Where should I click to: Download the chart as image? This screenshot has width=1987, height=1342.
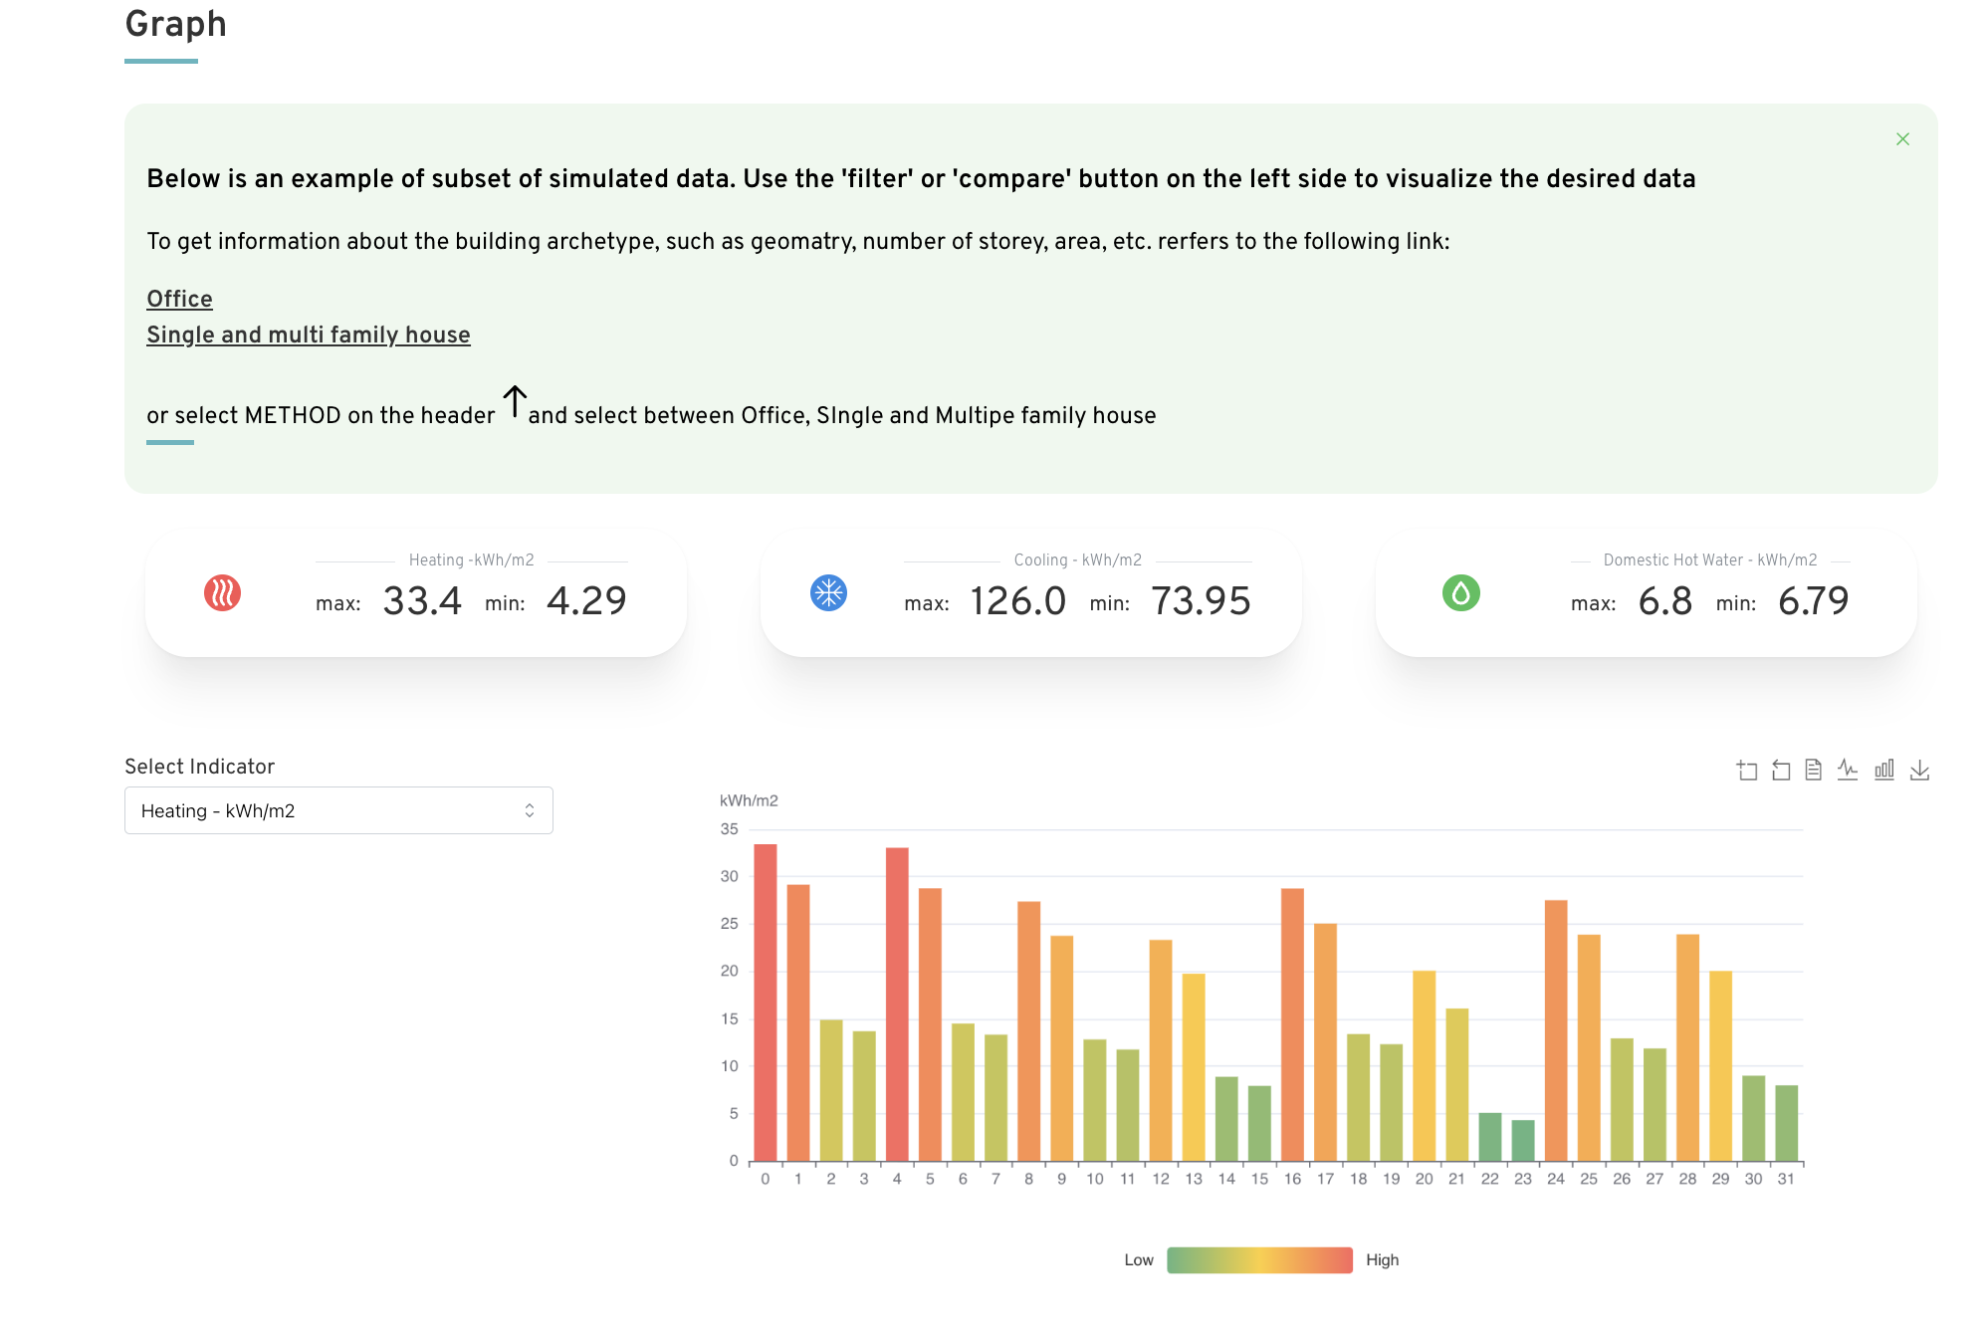click(x=1920, y=771)
